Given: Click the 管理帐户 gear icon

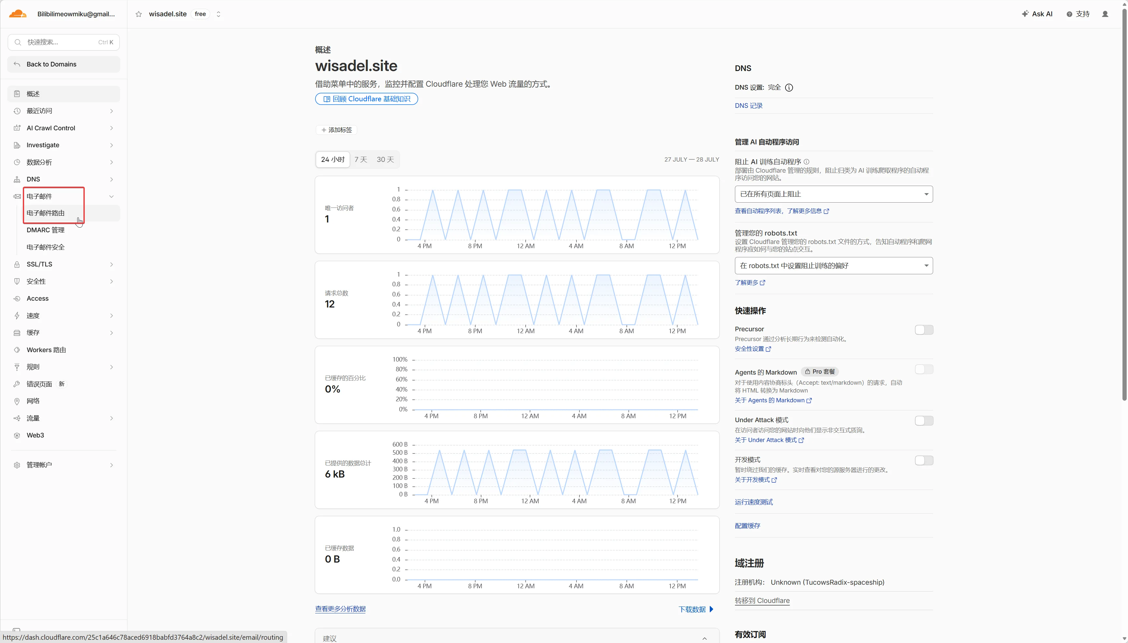Looking at the screenshot, I should [x=17, y=464].
